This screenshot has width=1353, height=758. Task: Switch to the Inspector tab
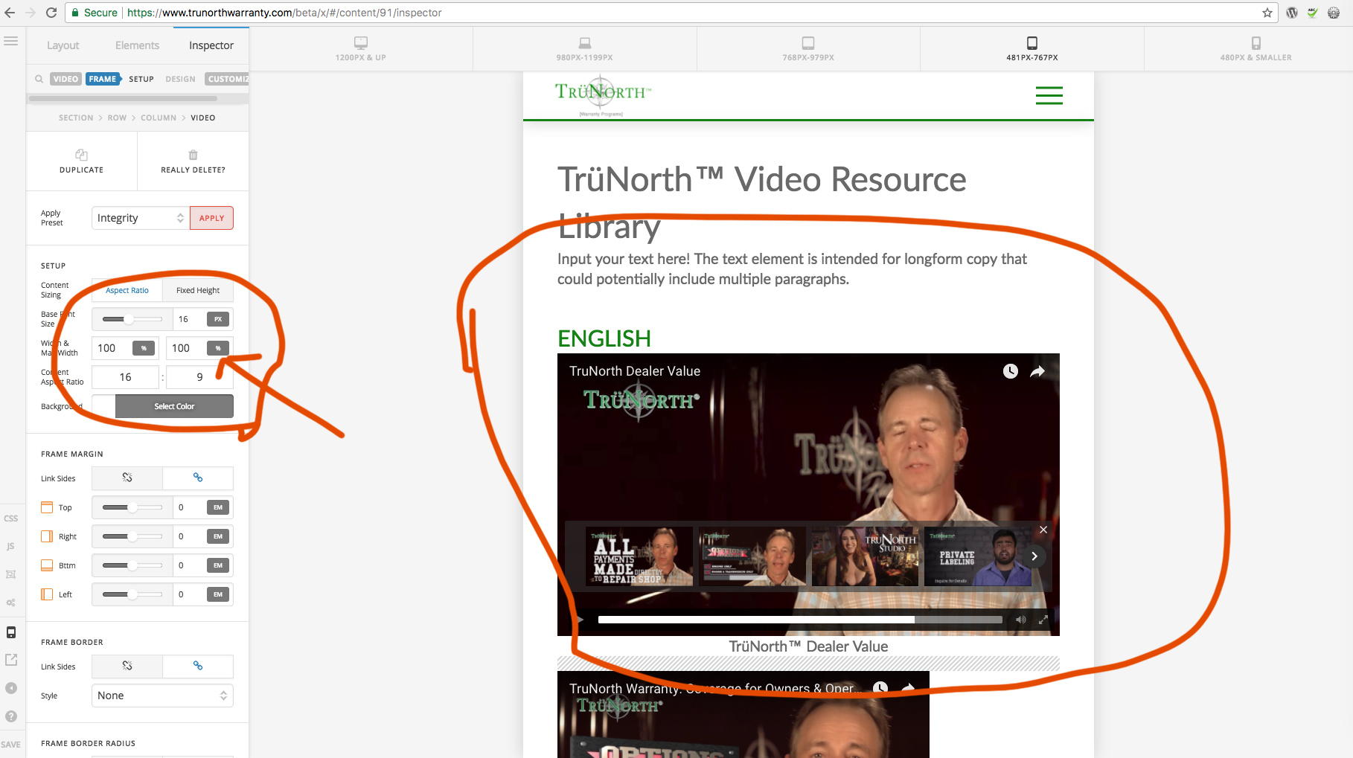click(x=211, y=45)
